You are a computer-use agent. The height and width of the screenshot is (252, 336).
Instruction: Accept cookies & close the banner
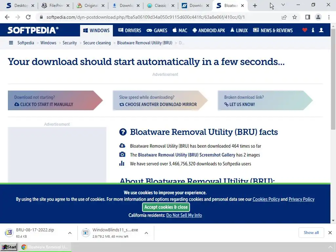166,207
